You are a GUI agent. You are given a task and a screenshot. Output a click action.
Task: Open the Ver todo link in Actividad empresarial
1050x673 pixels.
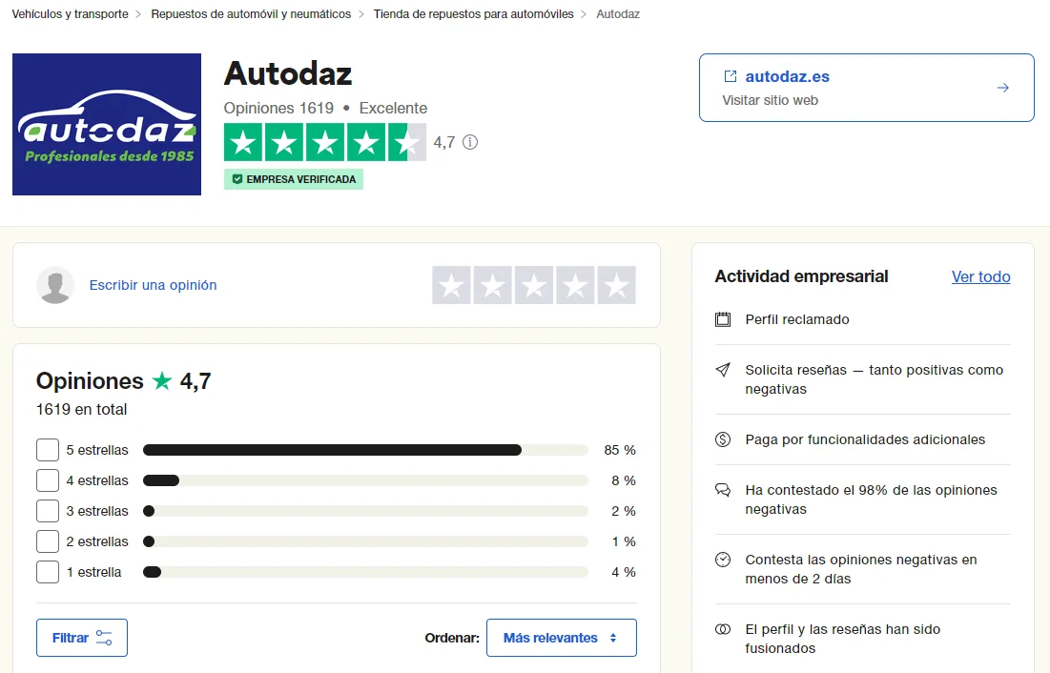click(981, 276)
